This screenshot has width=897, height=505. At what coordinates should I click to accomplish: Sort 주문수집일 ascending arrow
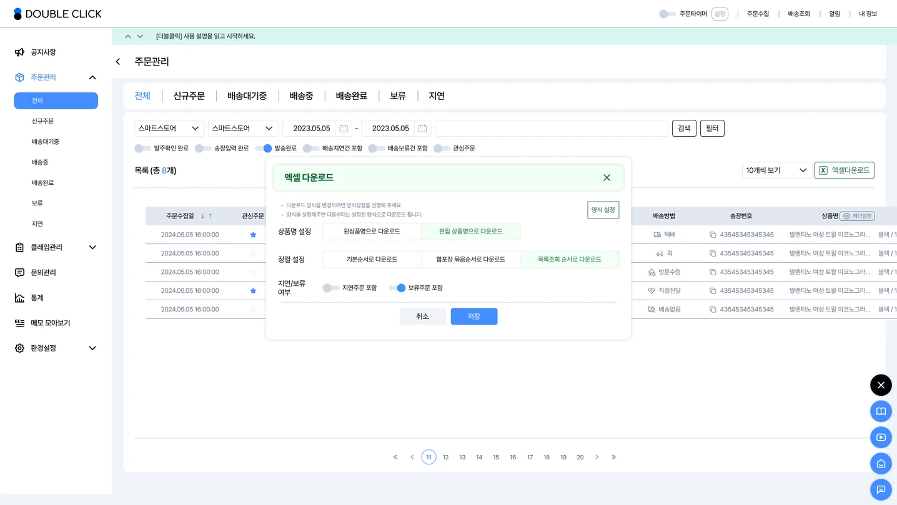coord(211,216)
